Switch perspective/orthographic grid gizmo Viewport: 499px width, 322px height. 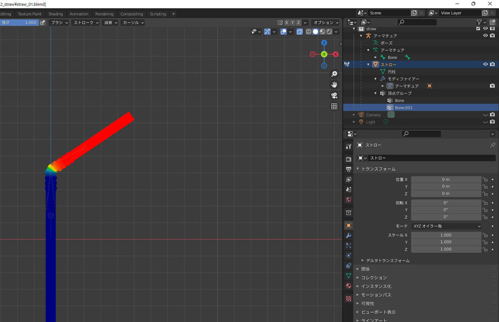pyautogui.click(x=334, y=107)
